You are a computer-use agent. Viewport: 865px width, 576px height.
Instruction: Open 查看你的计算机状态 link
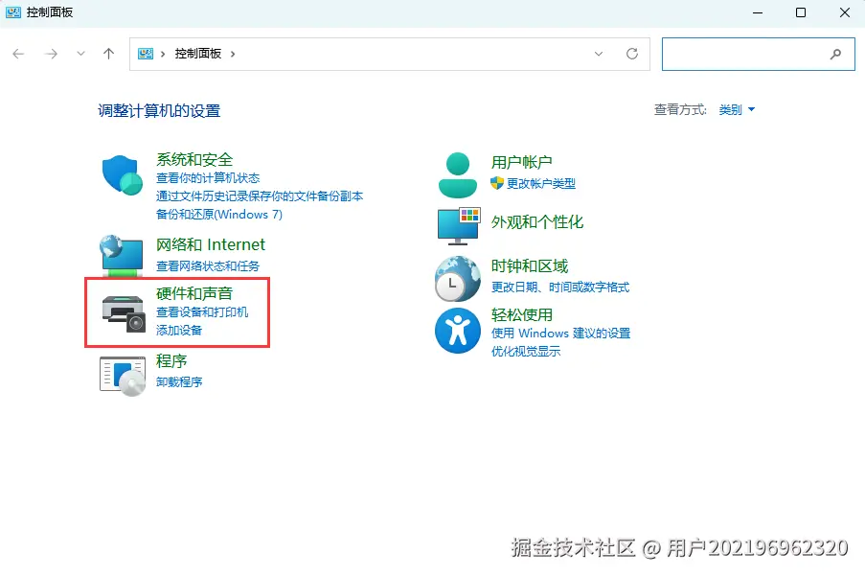(208, 178)
